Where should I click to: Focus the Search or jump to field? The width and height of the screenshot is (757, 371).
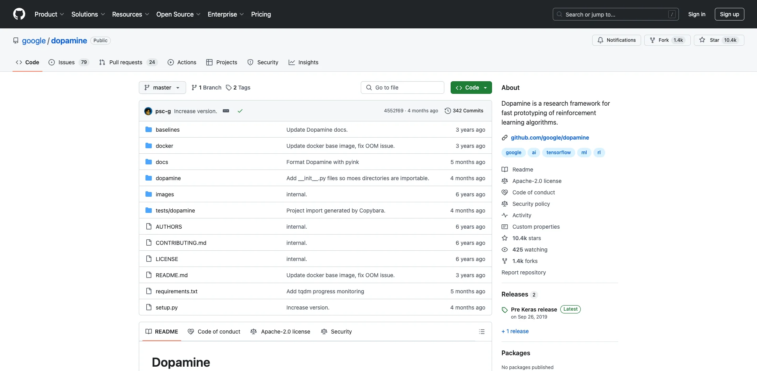[x=616, y=14]
